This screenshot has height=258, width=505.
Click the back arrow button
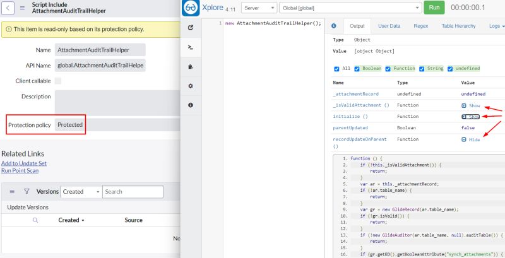[8, 8]
